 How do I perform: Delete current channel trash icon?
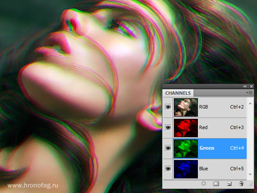tap(241, 183)
